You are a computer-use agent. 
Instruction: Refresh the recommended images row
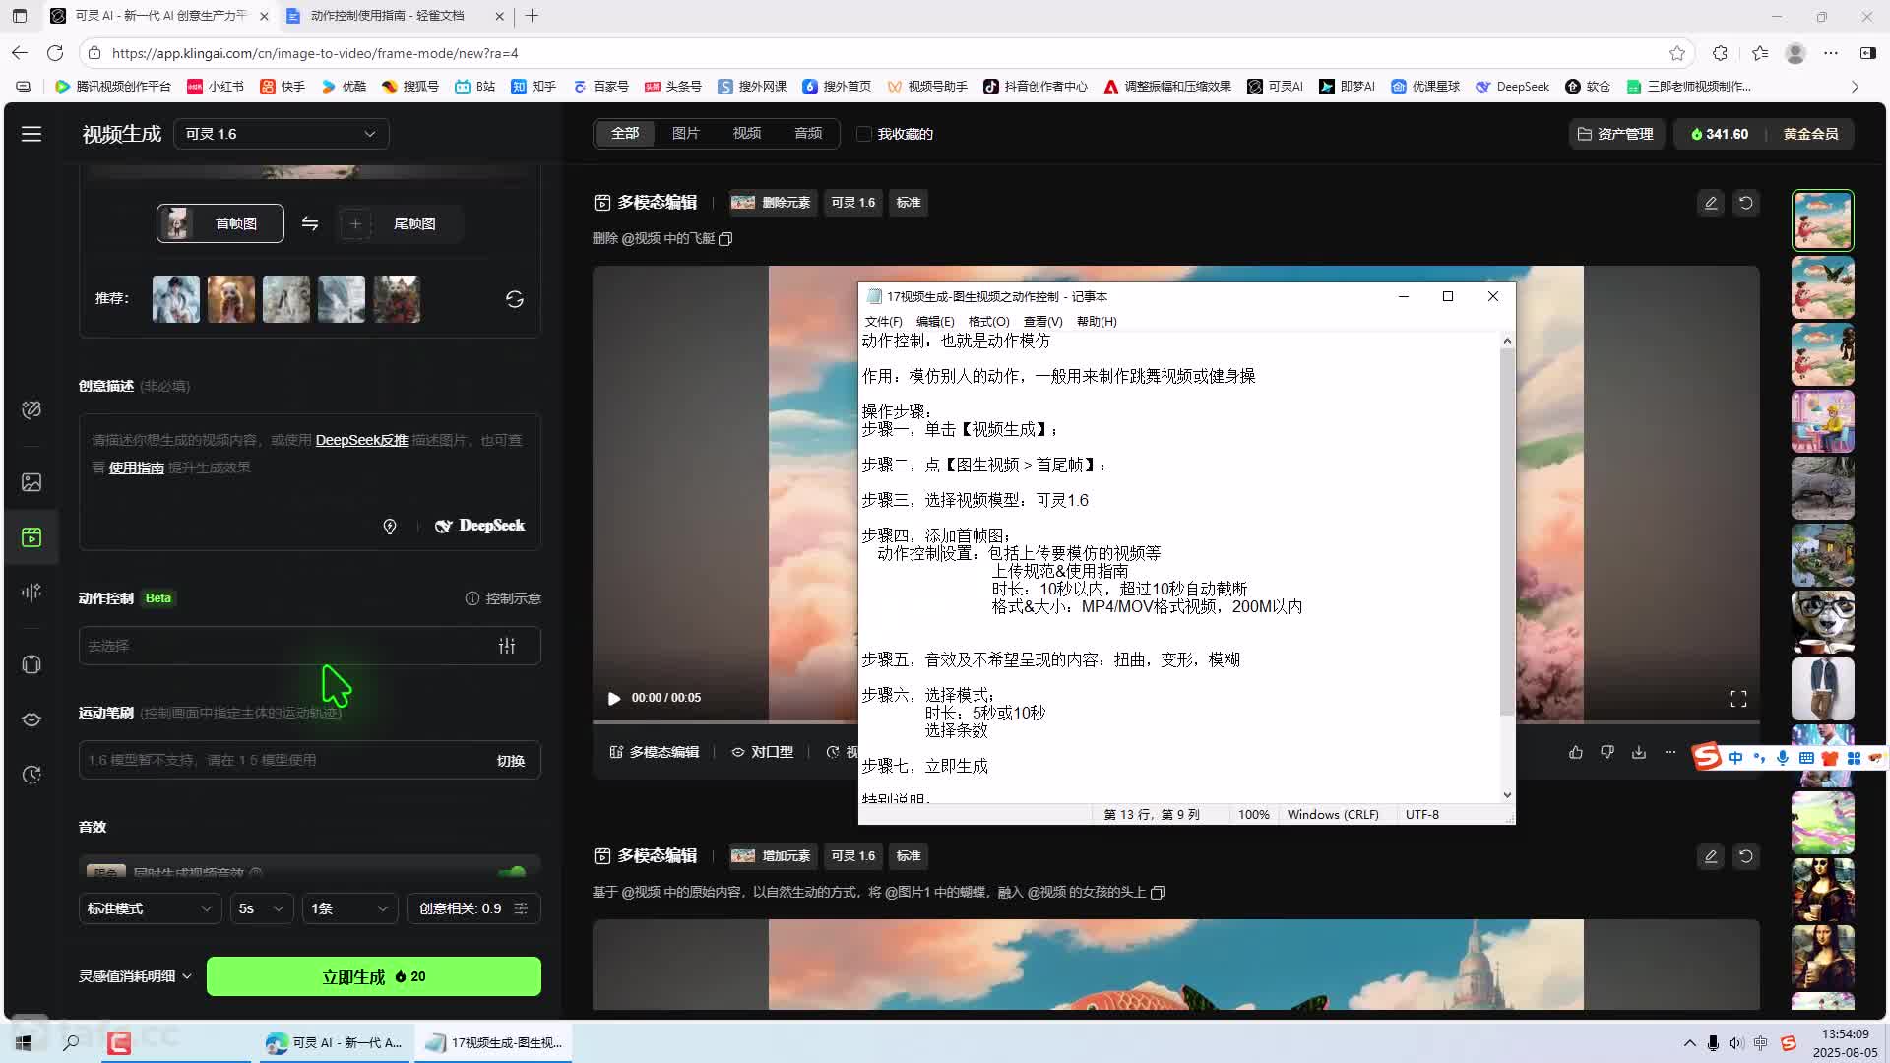tap(514, 299)
